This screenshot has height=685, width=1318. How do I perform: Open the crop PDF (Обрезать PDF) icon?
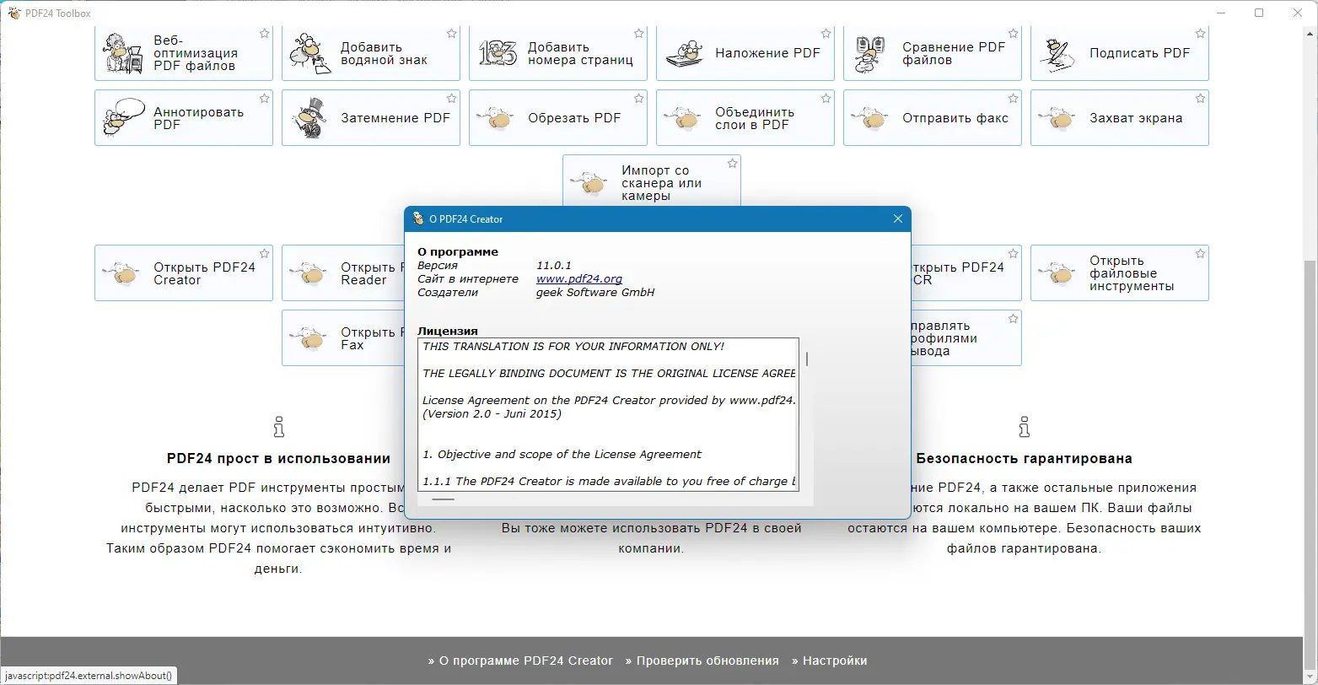pos(497,118)
